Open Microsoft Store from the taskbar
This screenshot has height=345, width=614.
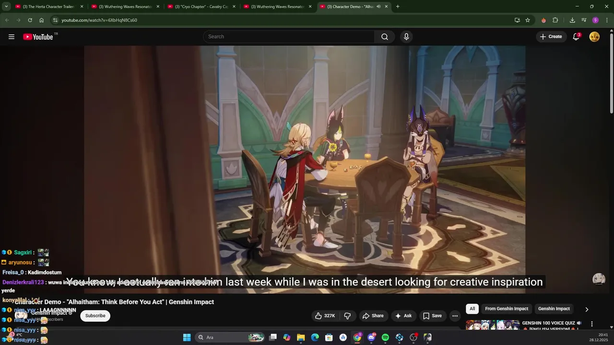(329, 337)
